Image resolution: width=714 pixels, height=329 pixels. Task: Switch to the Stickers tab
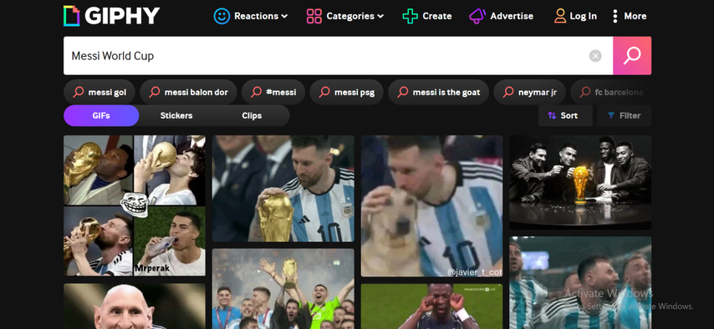click(176, 115)
